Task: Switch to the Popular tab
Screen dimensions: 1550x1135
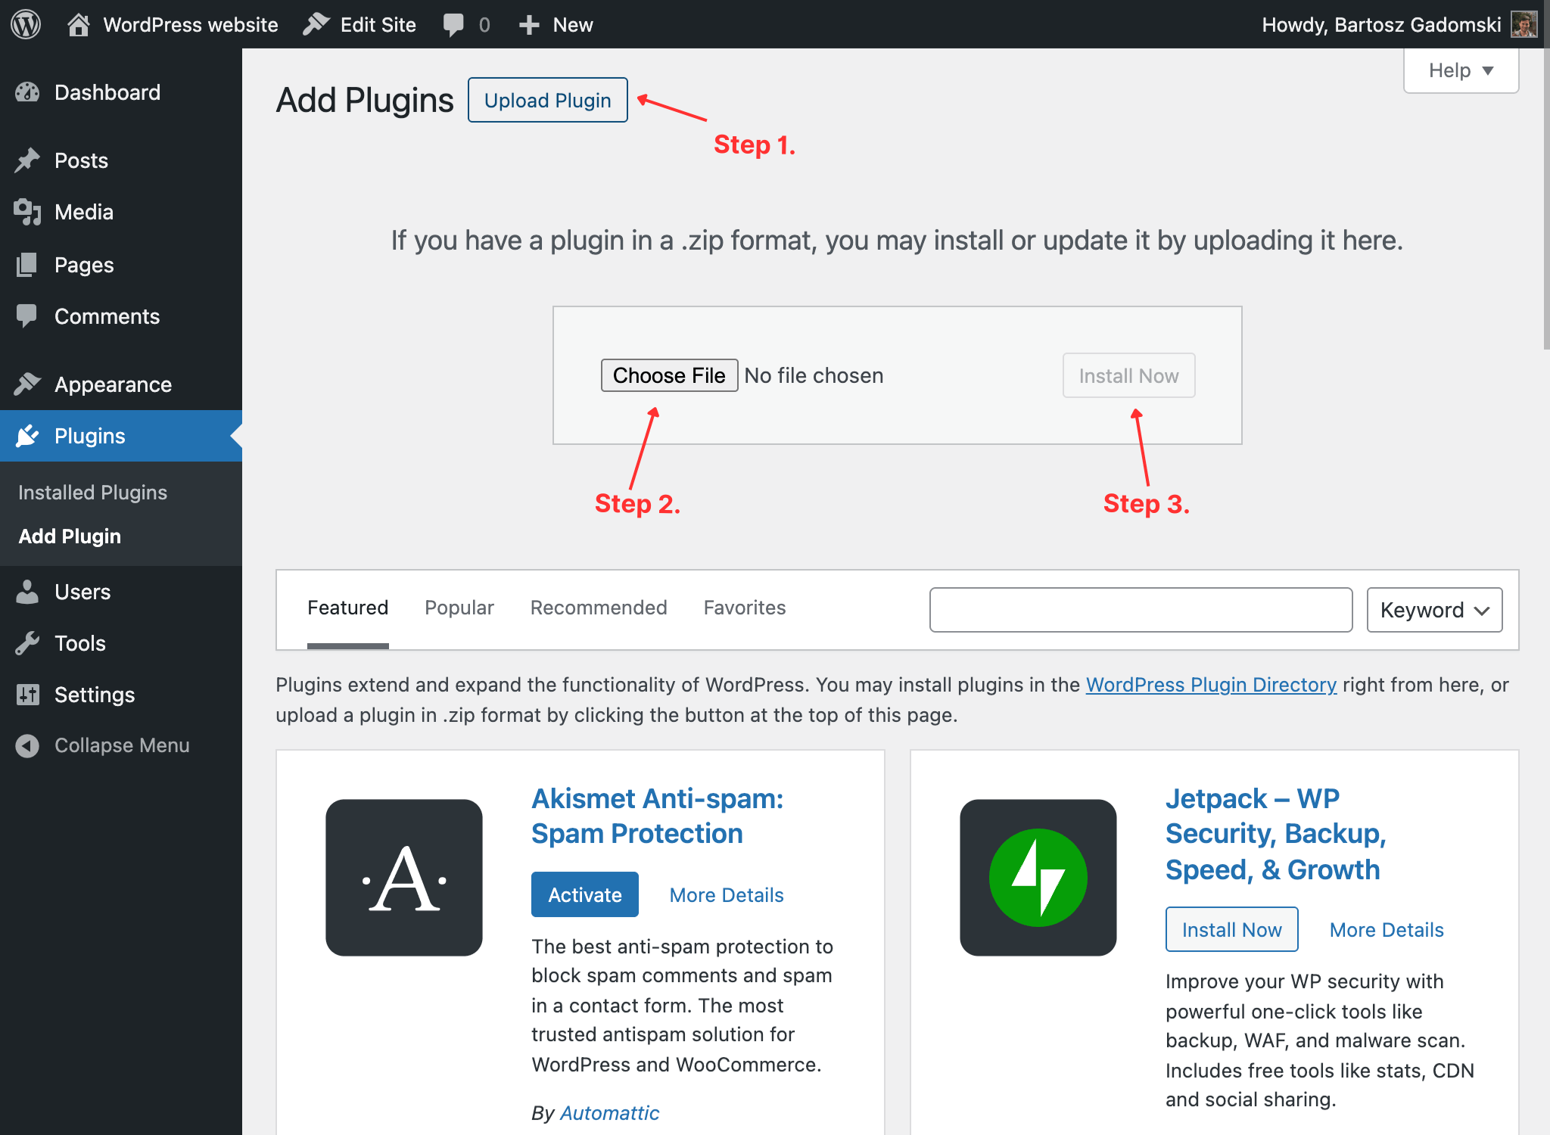Action: point(459,608)
